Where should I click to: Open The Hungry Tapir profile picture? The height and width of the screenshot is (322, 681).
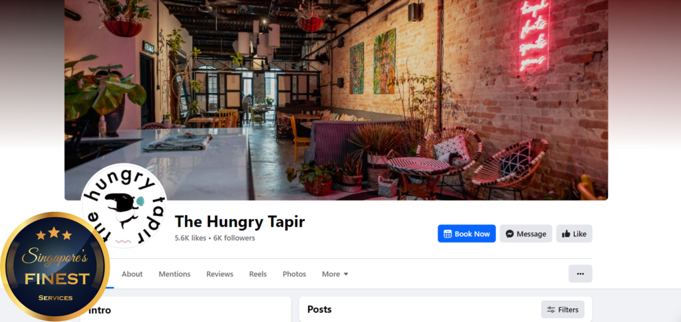click(x=124, y=206)
